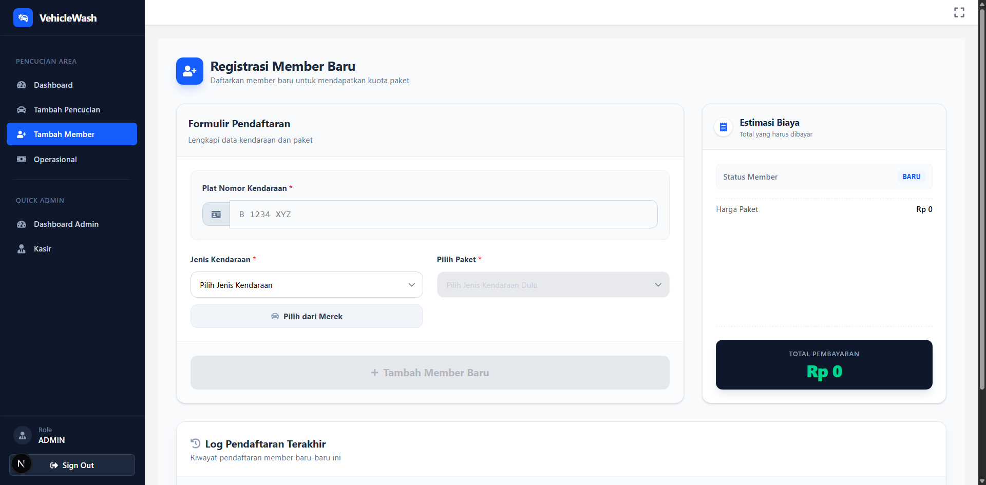Open the Jenis Kendaraan dropdown
The height and width of the screenshot is (485, 986).
point(307,285)
